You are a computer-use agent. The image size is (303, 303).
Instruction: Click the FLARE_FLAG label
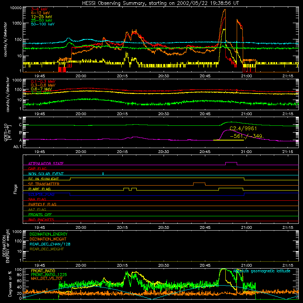pyautogui.click(x=39, y=189)
